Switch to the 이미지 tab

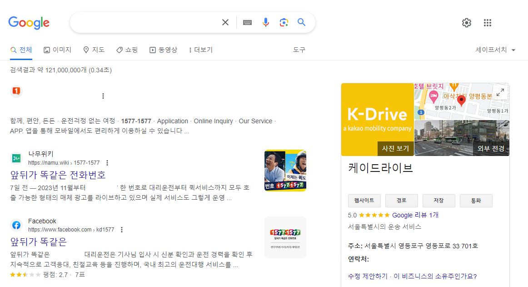(57, 50)
